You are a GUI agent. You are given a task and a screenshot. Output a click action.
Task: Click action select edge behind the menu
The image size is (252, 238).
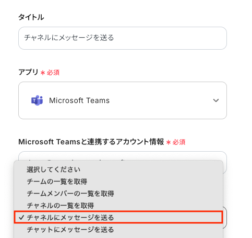pos(225,218)
